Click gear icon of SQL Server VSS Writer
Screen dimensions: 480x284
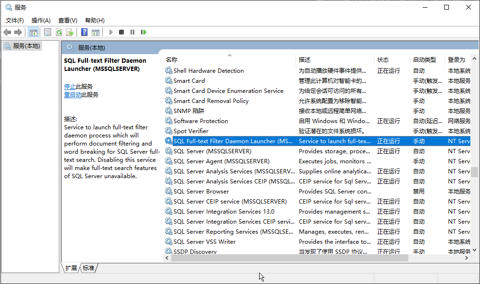tap(168, 242)
